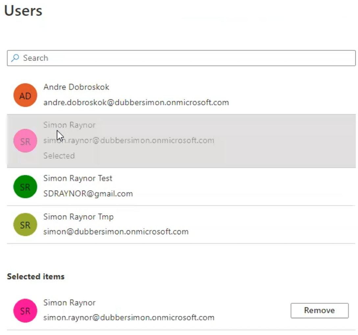Click the email andre.dobroskok@dubbersimon.onmicrosoft.com
The height and width of the screenshot is (335, 358).
pos(136,102)
